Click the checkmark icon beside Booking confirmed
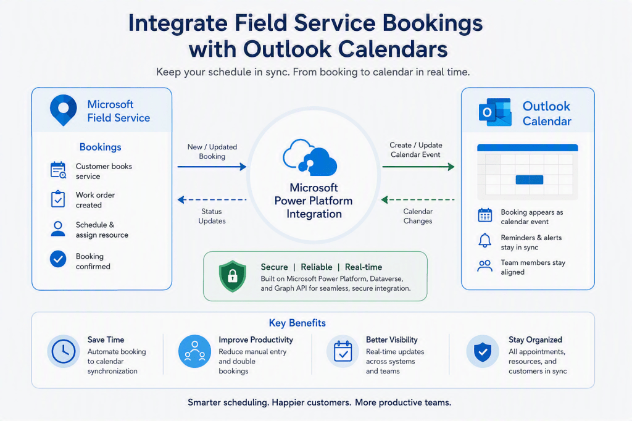Image resolution: width=632 pixels, height=421 pixels. tap(58, 259)
